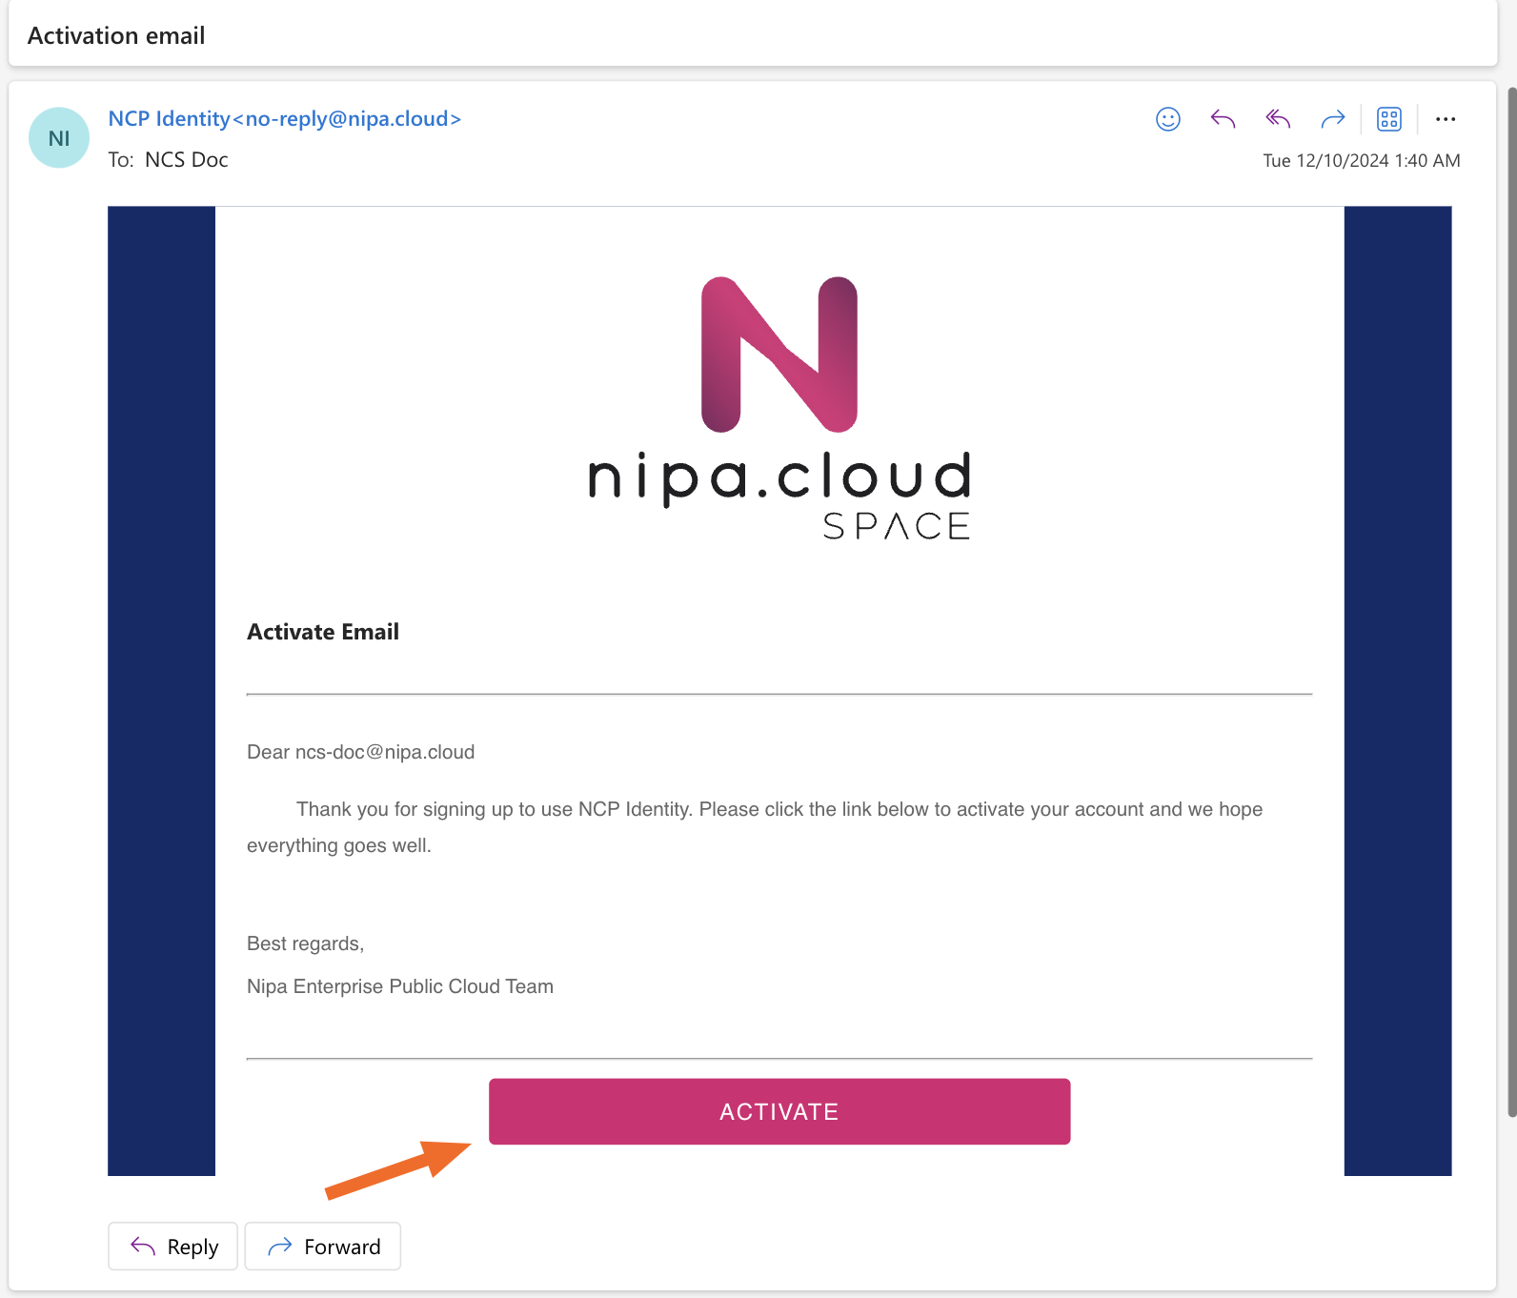Open the Apps grid icon
Image resolution: width=1517 pixels, height=1298 pixels.
pyautogui.click(x=1388, y=119)
